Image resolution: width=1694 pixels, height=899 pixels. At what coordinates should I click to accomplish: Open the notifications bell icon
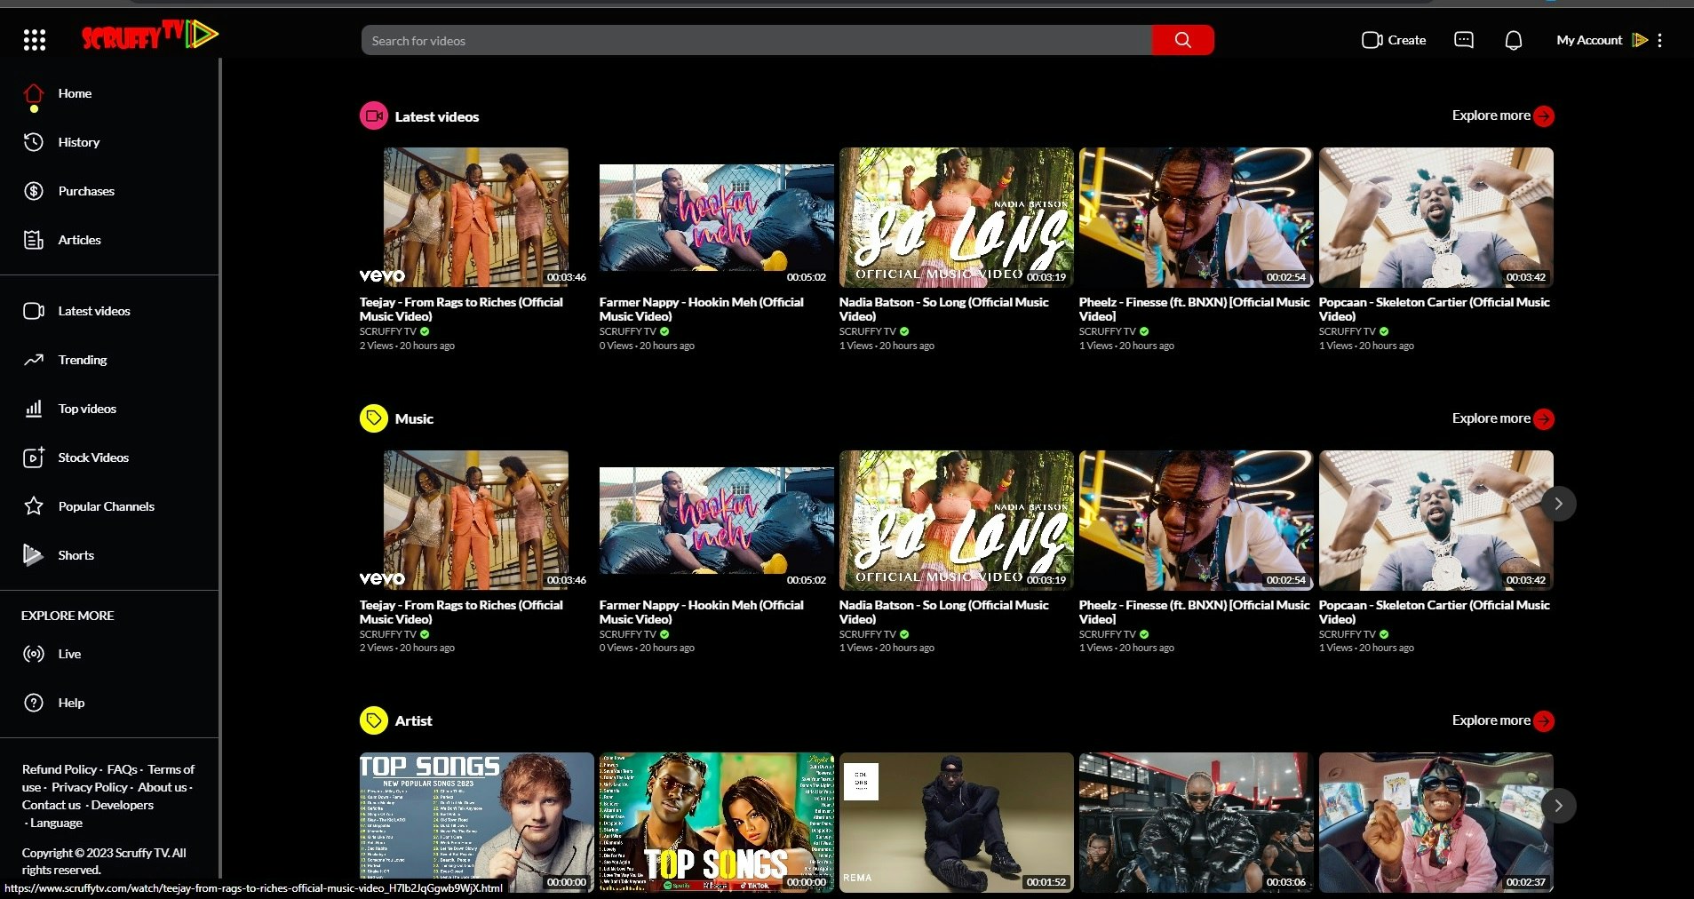coord(1514,40)
